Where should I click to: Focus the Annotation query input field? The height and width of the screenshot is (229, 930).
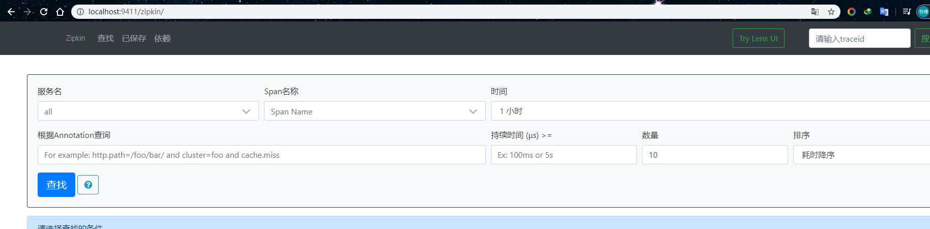261,155
